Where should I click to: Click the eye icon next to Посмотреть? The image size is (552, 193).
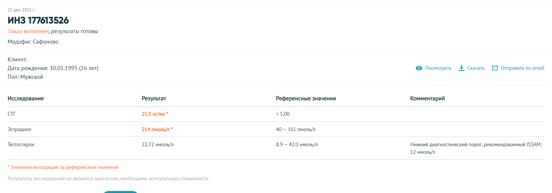419,68
